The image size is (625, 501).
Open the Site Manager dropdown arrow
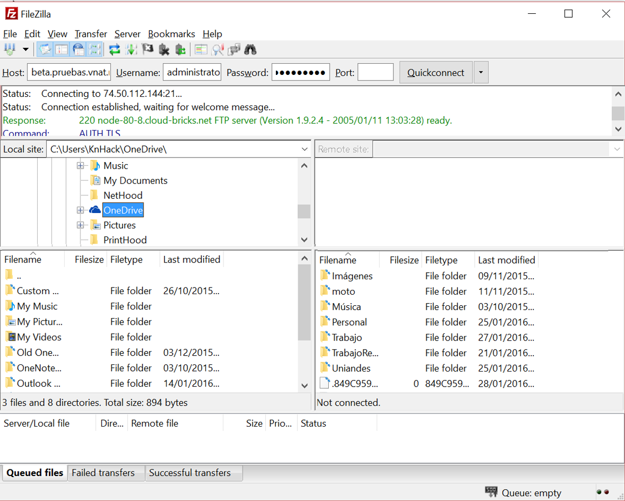coord(25,49)
